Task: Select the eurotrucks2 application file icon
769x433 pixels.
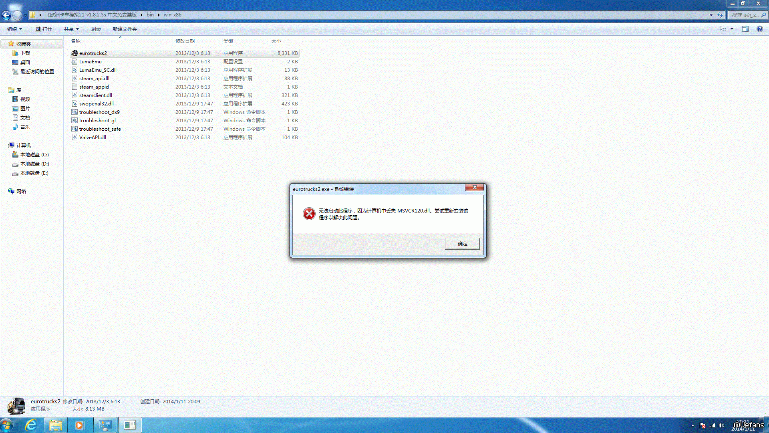Action: (74, 53)
